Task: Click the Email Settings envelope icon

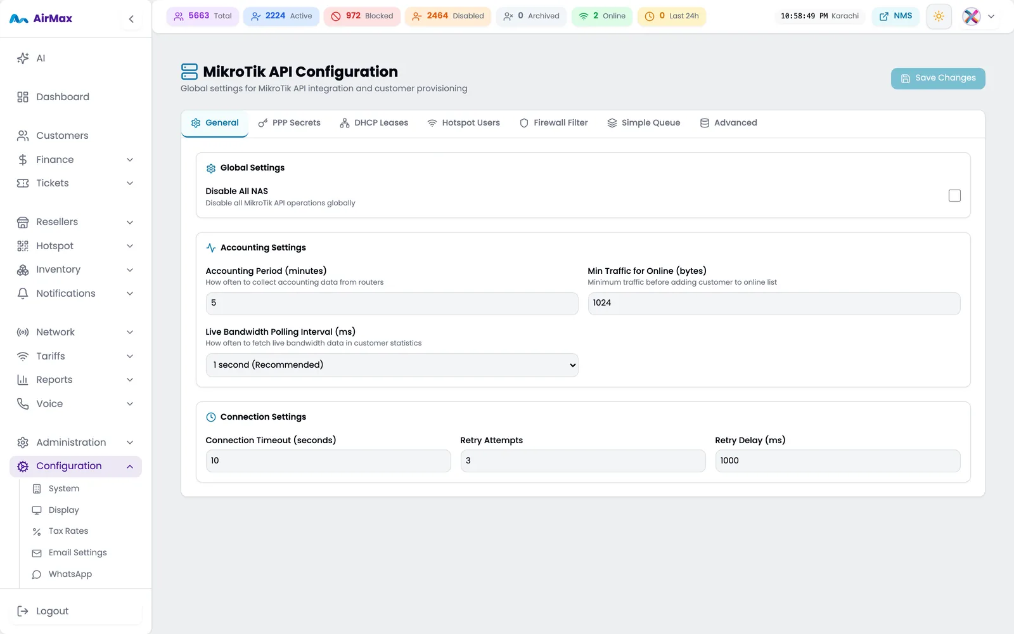Action: pos(37,553)
